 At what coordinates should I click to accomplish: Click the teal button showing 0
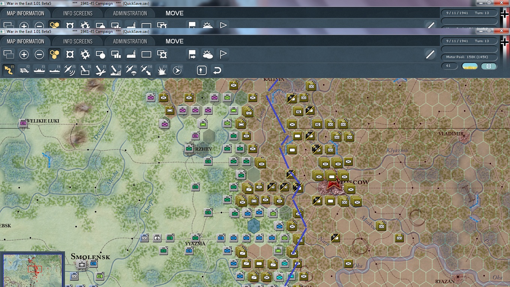489,66
